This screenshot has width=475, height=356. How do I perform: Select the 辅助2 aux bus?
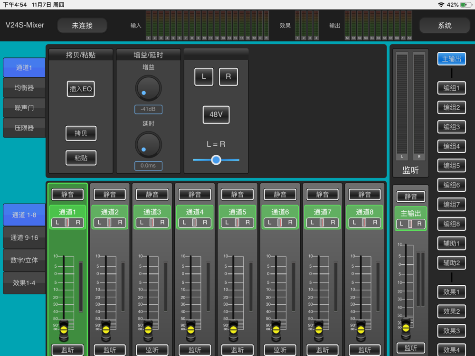451,263
